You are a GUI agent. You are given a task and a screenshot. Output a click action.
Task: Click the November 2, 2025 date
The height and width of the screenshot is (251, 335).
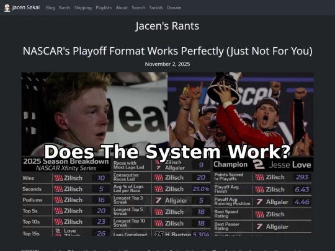tap(167, 64)
